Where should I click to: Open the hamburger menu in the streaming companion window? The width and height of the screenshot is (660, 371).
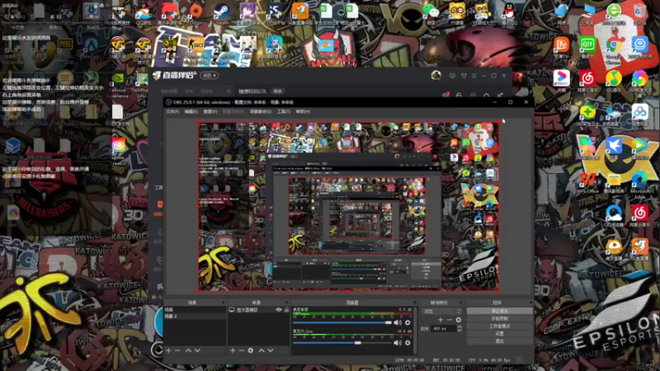(474, 76)
